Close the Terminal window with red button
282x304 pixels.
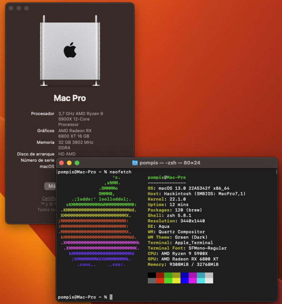[x=62, y=163]
